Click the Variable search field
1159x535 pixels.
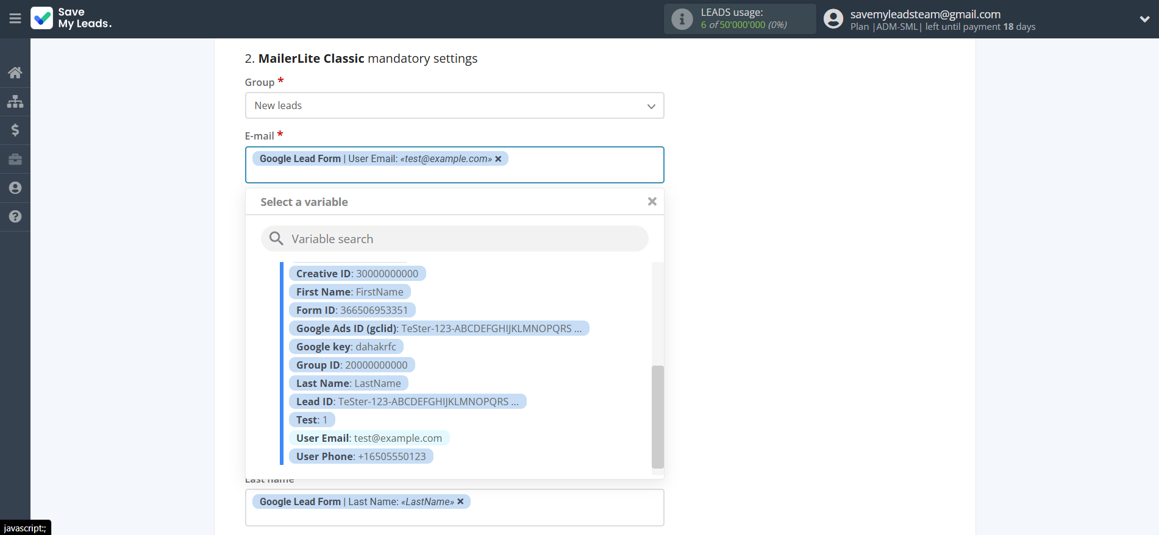[x=454, y=239]
